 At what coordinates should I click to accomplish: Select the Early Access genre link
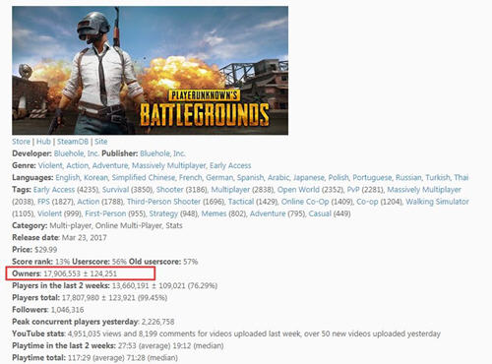[x=230, y=165]
